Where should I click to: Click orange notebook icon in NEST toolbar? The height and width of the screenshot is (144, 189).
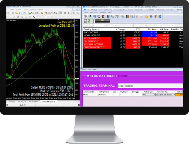coord(127,16)
